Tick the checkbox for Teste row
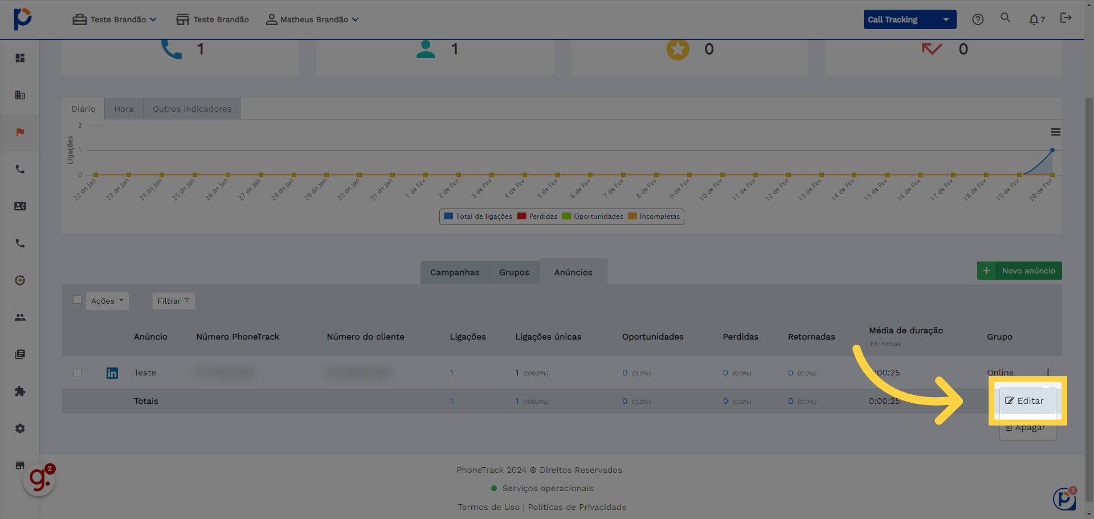Image resolution: width=1094 pixels, height=519 pixels. [78, 373]
